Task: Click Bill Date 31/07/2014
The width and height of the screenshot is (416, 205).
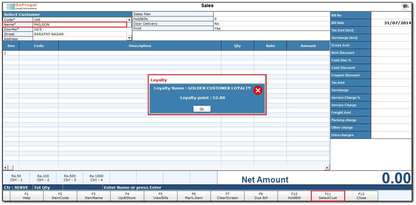Action: point(391,23)
